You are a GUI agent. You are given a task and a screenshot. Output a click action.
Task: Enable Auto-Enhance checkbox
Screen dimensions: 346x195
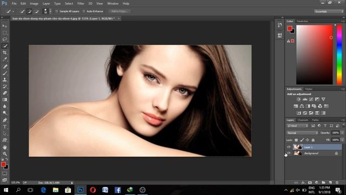point(84,11)
